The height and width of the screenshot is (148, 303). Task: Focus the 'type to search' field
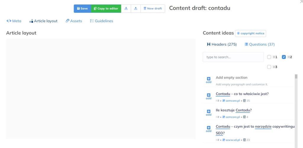[233, 57]
